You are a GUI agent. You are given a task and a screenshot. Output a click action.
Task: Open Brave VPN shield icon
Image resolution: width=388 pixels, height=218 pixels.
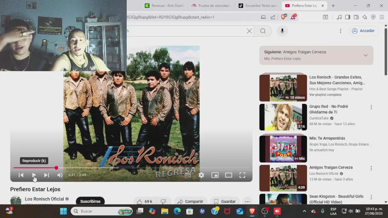click(x=373, y=17)
